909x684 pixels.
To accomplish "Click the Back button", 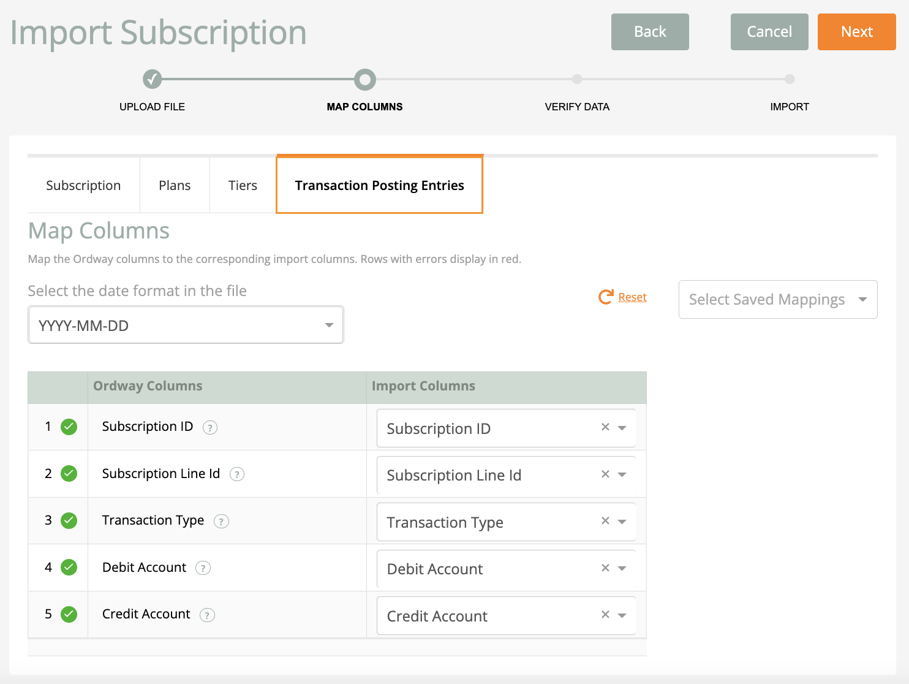I will pyautogui.click(x=650, y=32).
